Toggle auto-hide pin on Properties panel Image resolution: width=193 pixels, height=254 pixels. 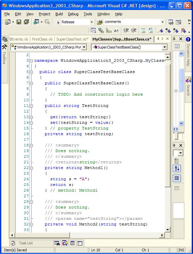point(174,145)
